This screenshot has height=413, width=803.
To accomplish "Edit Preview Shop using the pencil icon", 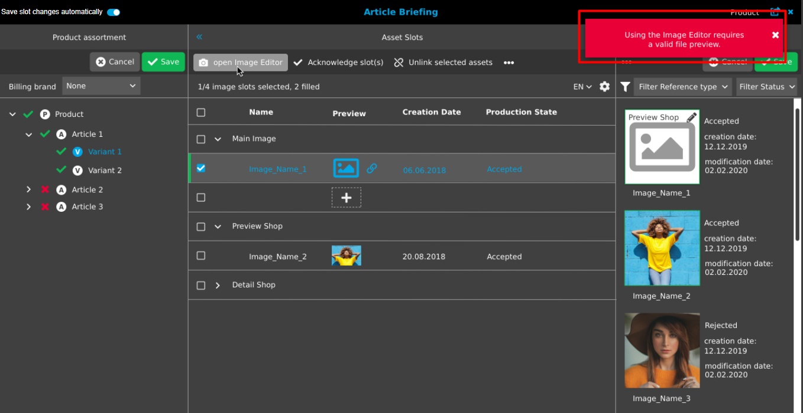I will click(x=689, y=116).
